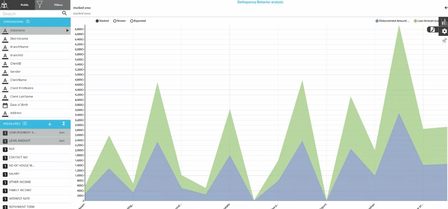Click the DIMENSIONS section header
Screen dimensions: 448x209
click(35, 22)
